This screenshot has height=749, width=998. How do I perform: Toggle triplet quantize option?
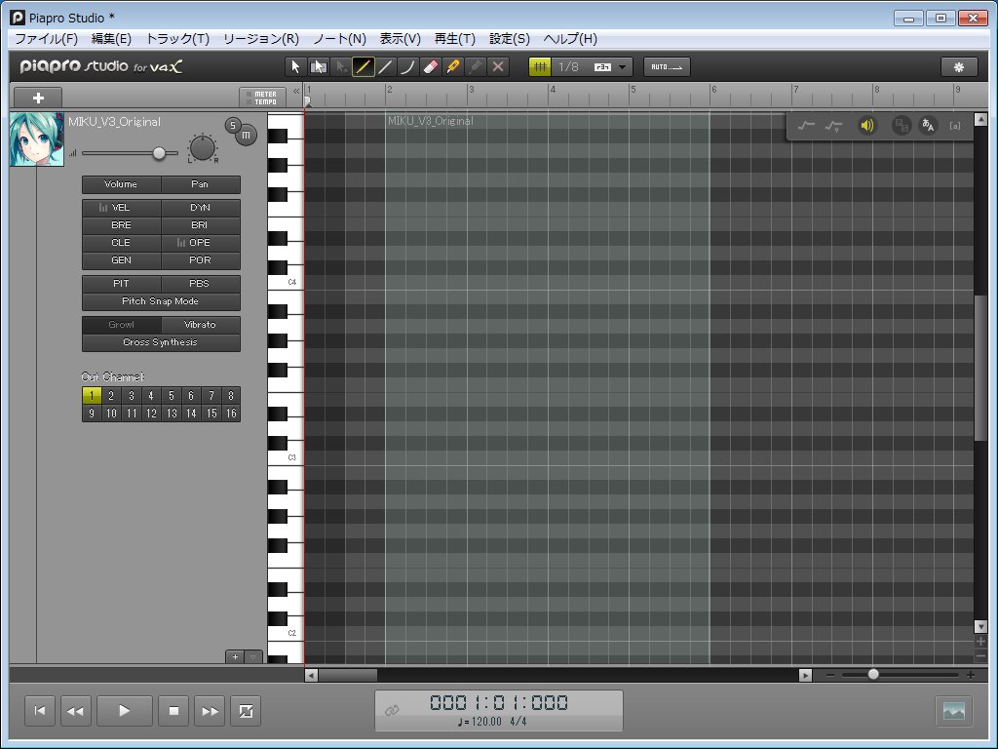(x=602, y=67)
